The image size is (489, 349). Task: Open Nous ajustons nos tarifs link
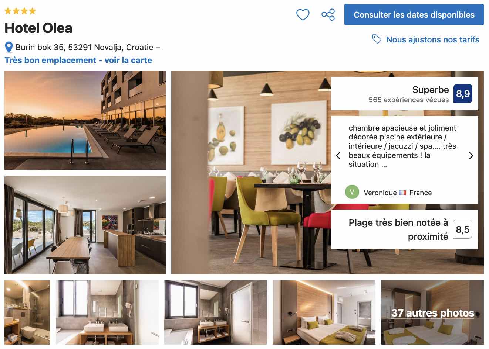(x=432, y=39)
